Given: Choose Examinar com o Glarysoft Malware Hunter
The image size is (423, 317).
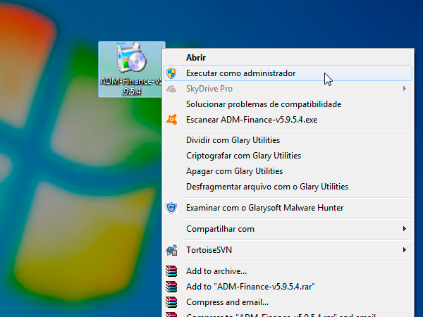Looking at the screenshot, I should [x=288, y=208].
